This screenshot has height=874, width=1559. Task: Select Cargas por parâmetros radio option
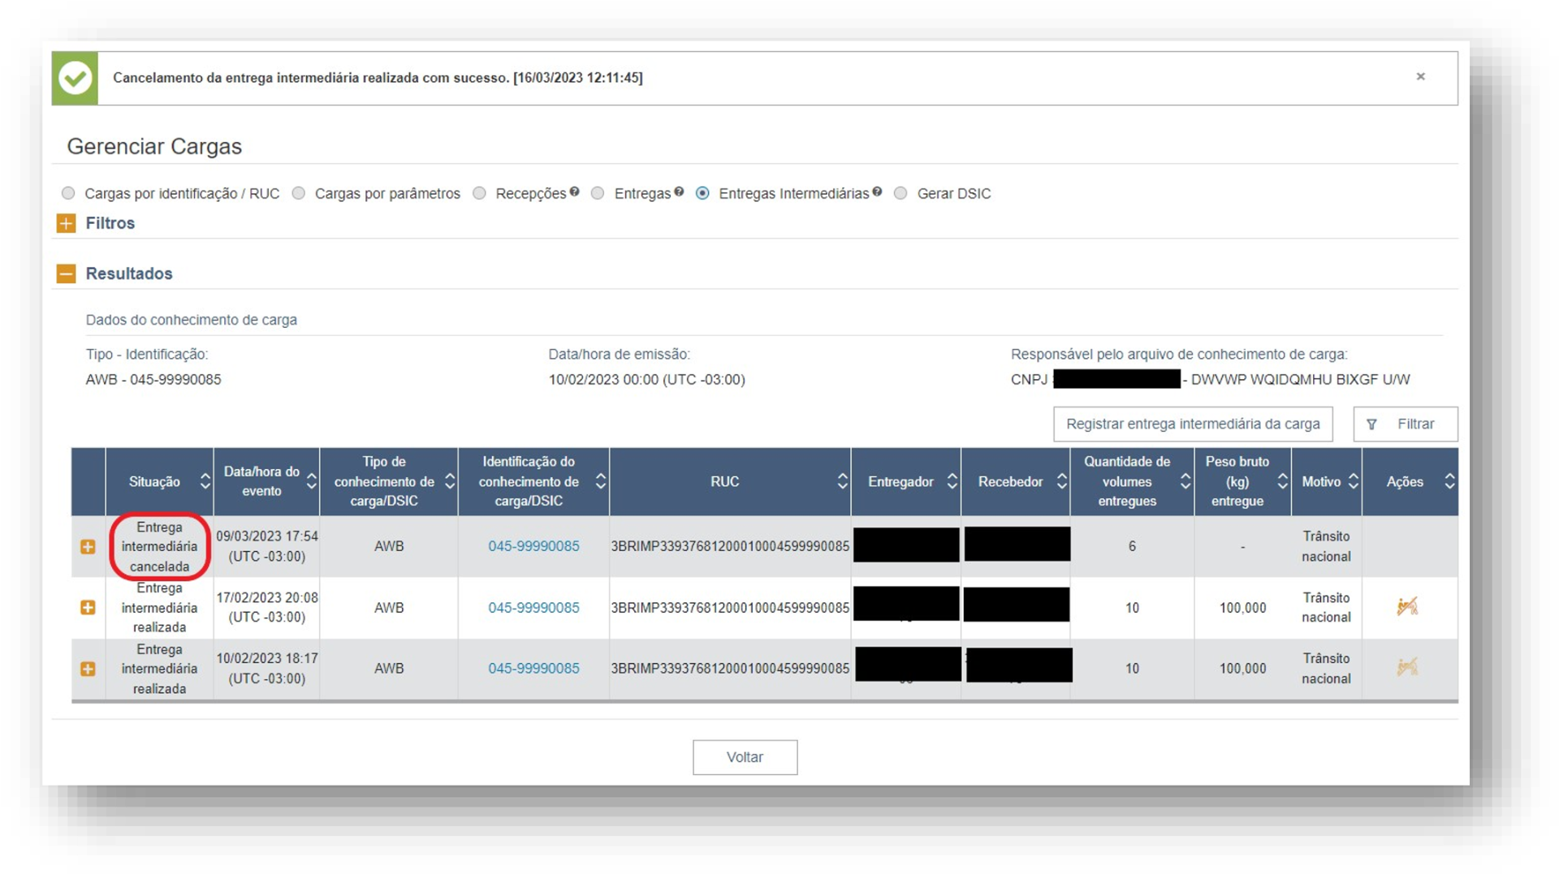pyautogui.click(x=299, y=193)
